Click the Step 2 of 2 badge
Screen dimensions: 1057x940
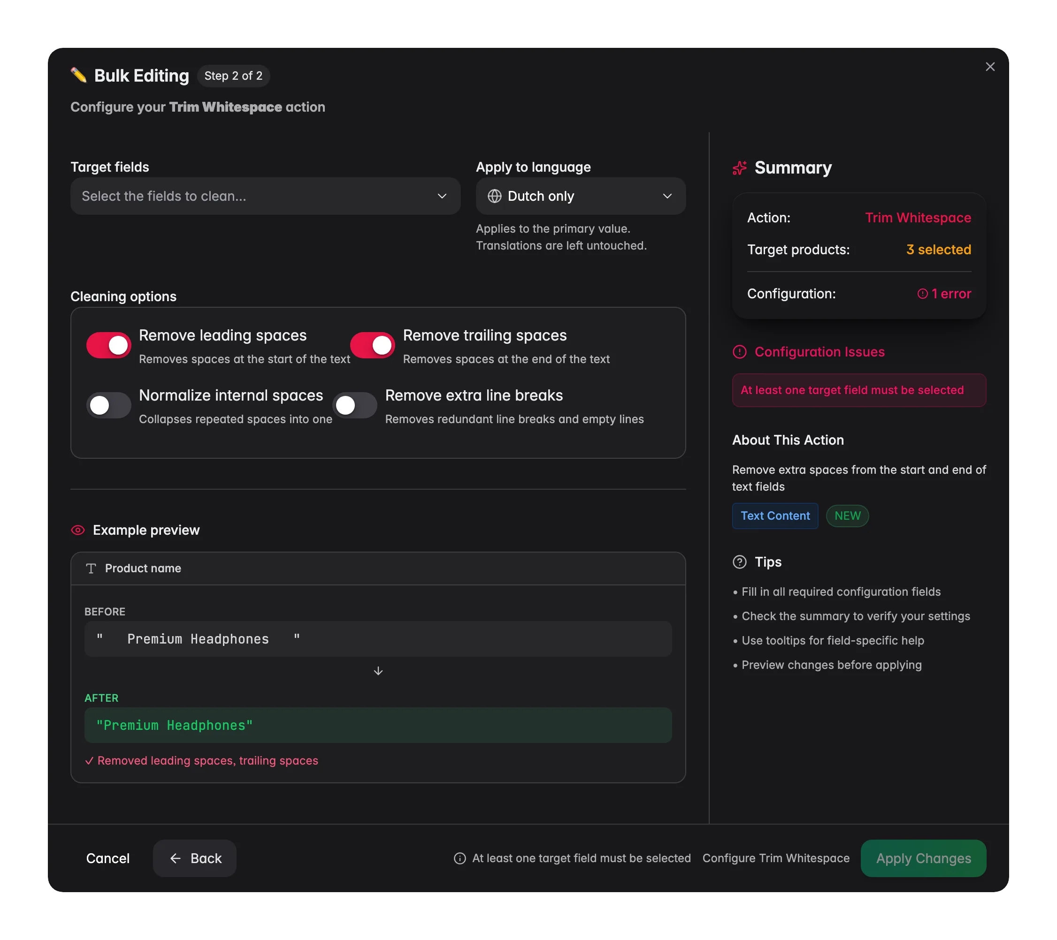coord(233,76)
